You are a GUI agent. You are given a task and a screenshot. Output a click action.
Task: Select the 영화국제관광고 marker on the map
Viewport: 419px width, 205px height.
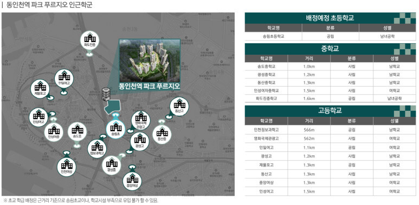click(140, 120)
